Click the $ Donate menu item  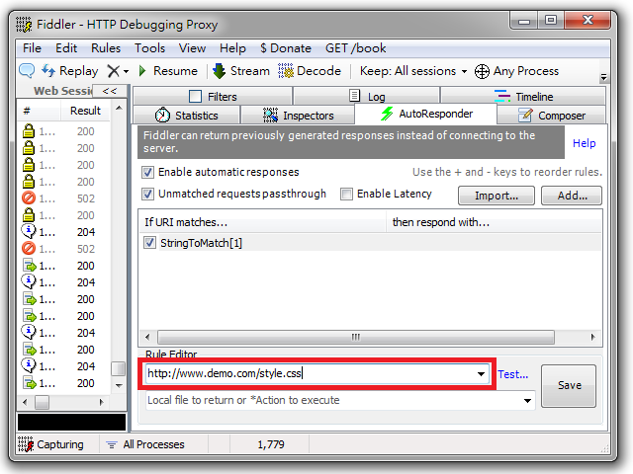click(286, 48)
